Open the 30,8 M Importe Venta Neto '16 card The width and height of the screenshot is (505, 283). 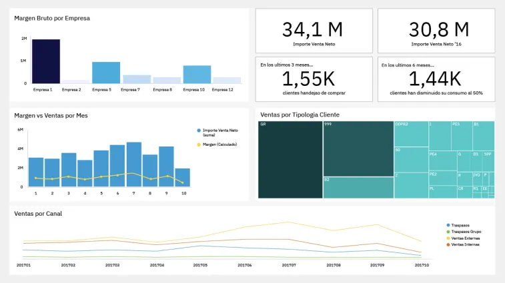point(436,31)
